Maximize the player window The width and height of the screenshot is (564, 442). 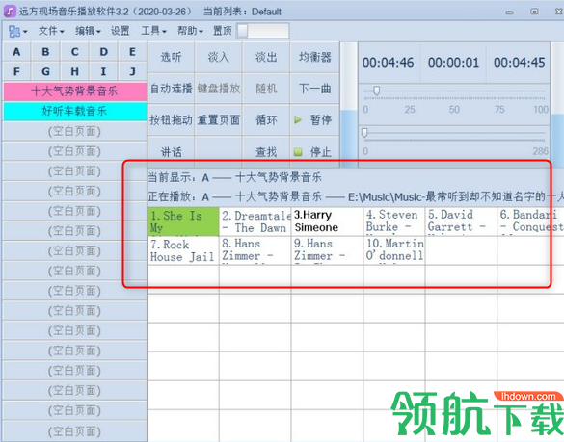click(534, 12)
